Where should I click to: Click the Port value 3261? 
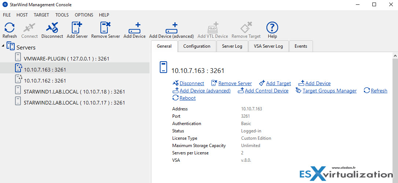(x=246, y=116)
